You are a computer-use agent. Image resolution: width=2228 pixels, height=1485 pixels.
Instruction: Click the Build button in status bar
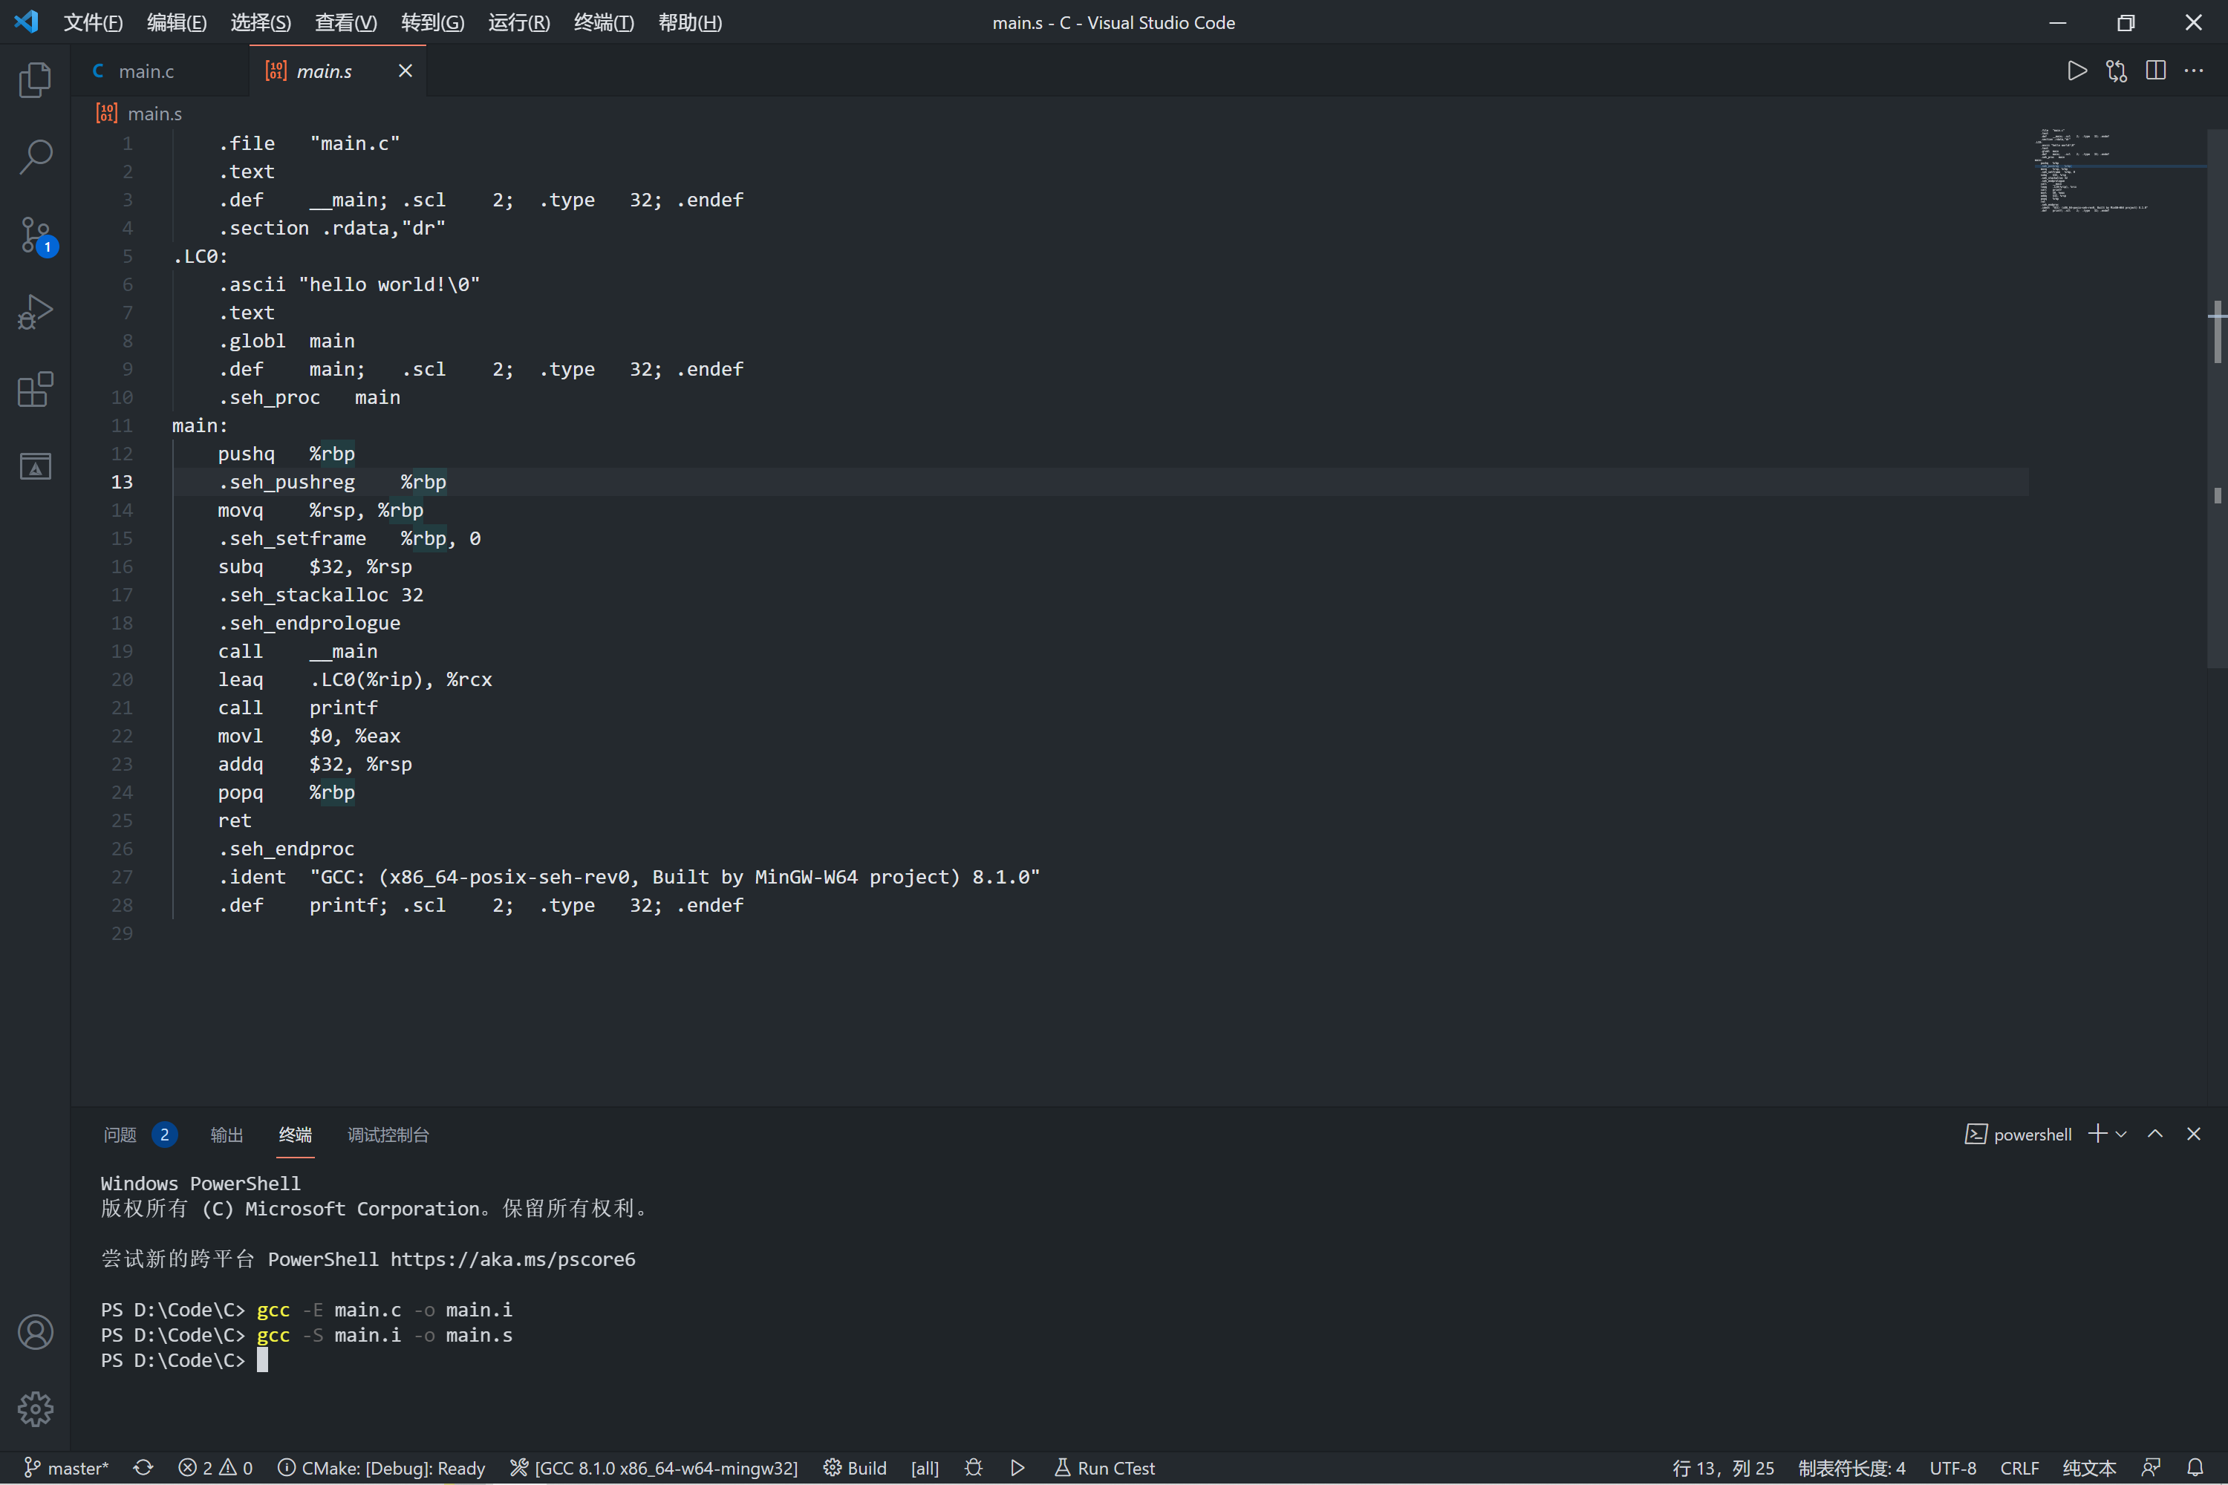coord(856,1468)
